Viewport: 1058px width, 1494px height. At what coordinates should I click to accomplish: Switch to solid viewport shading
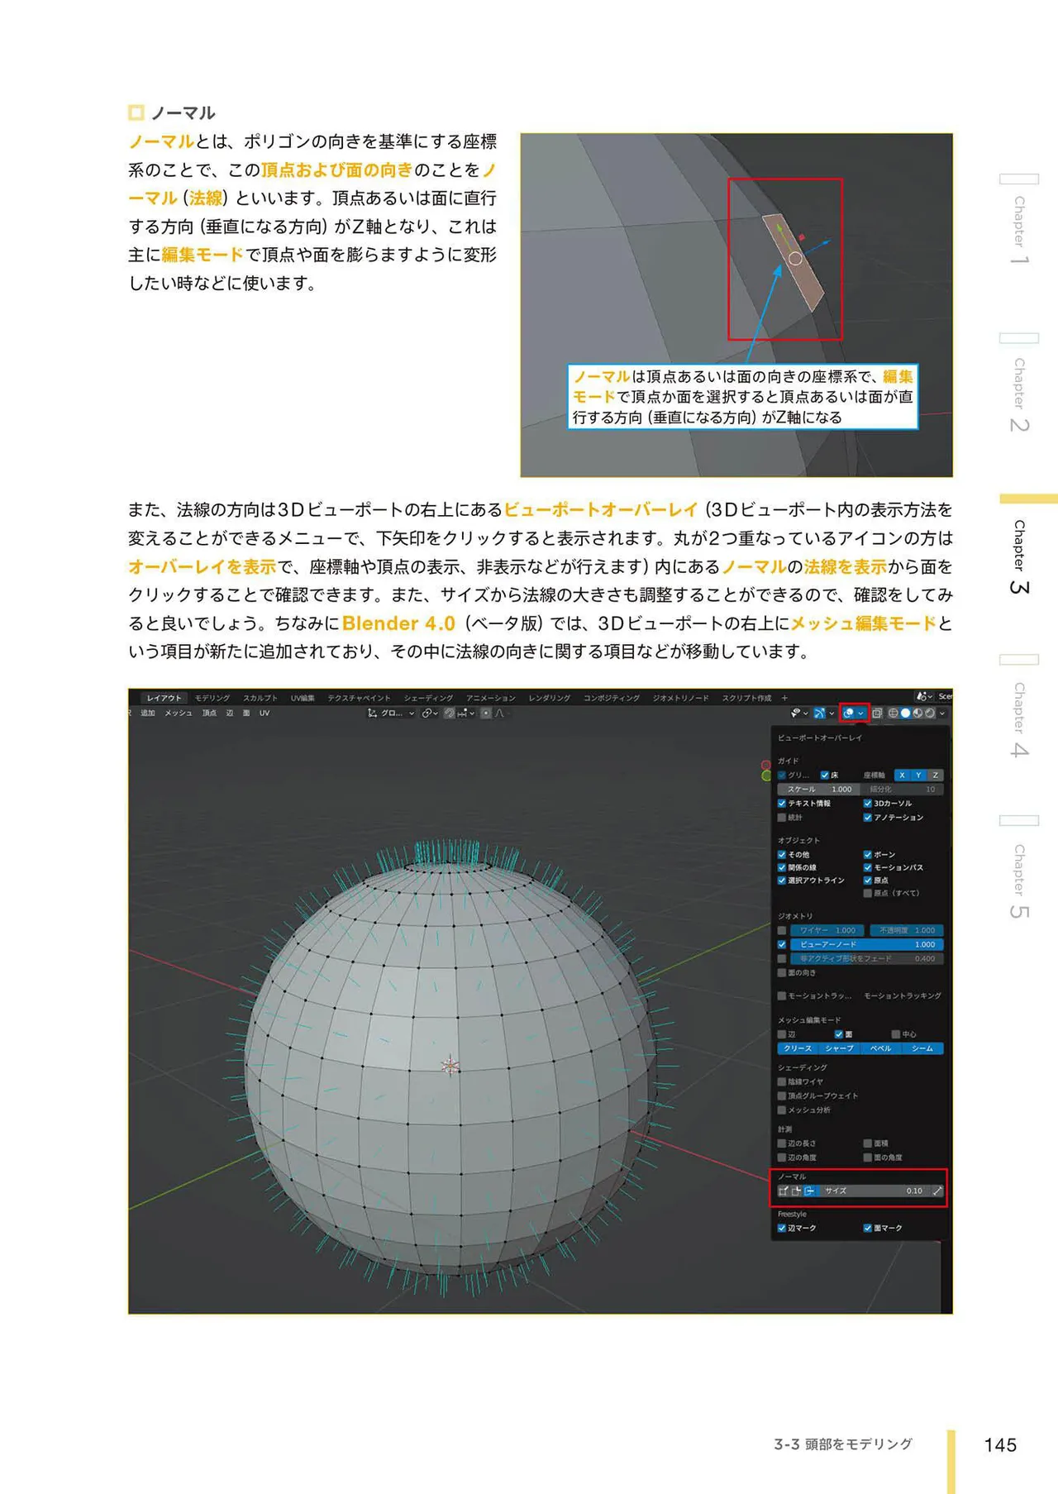[905, 713]
